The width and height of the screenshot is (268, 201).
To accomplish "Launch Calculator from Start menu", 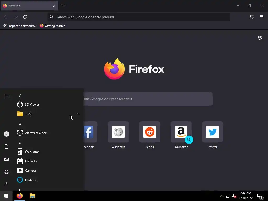I will (x=48, y=152).
